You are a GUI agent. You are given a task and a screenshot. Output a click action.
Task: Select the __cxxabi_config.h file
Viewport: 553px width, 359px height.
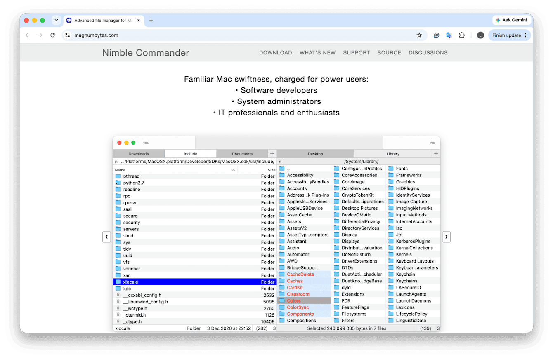pyautogui.click(x=194, y=295)
